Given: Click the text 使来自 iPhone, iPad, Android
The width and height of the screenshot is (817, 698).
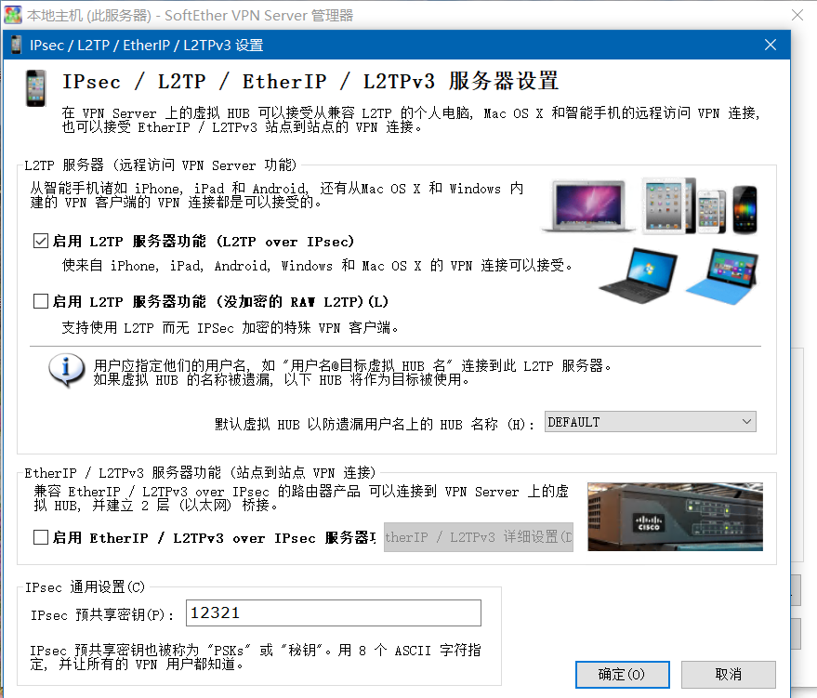Looking at the screenshot, I should click(x=317, y=266).
